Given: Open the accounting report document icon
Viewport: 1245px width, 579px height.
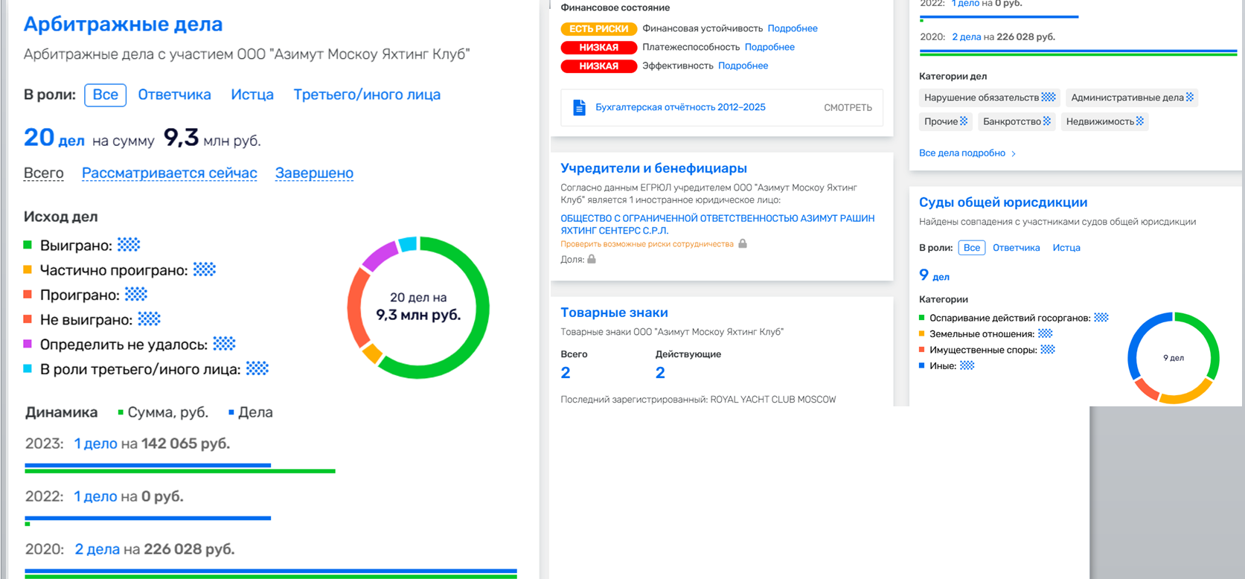Looking at the screenshot, I should click(x=579, y=107).
